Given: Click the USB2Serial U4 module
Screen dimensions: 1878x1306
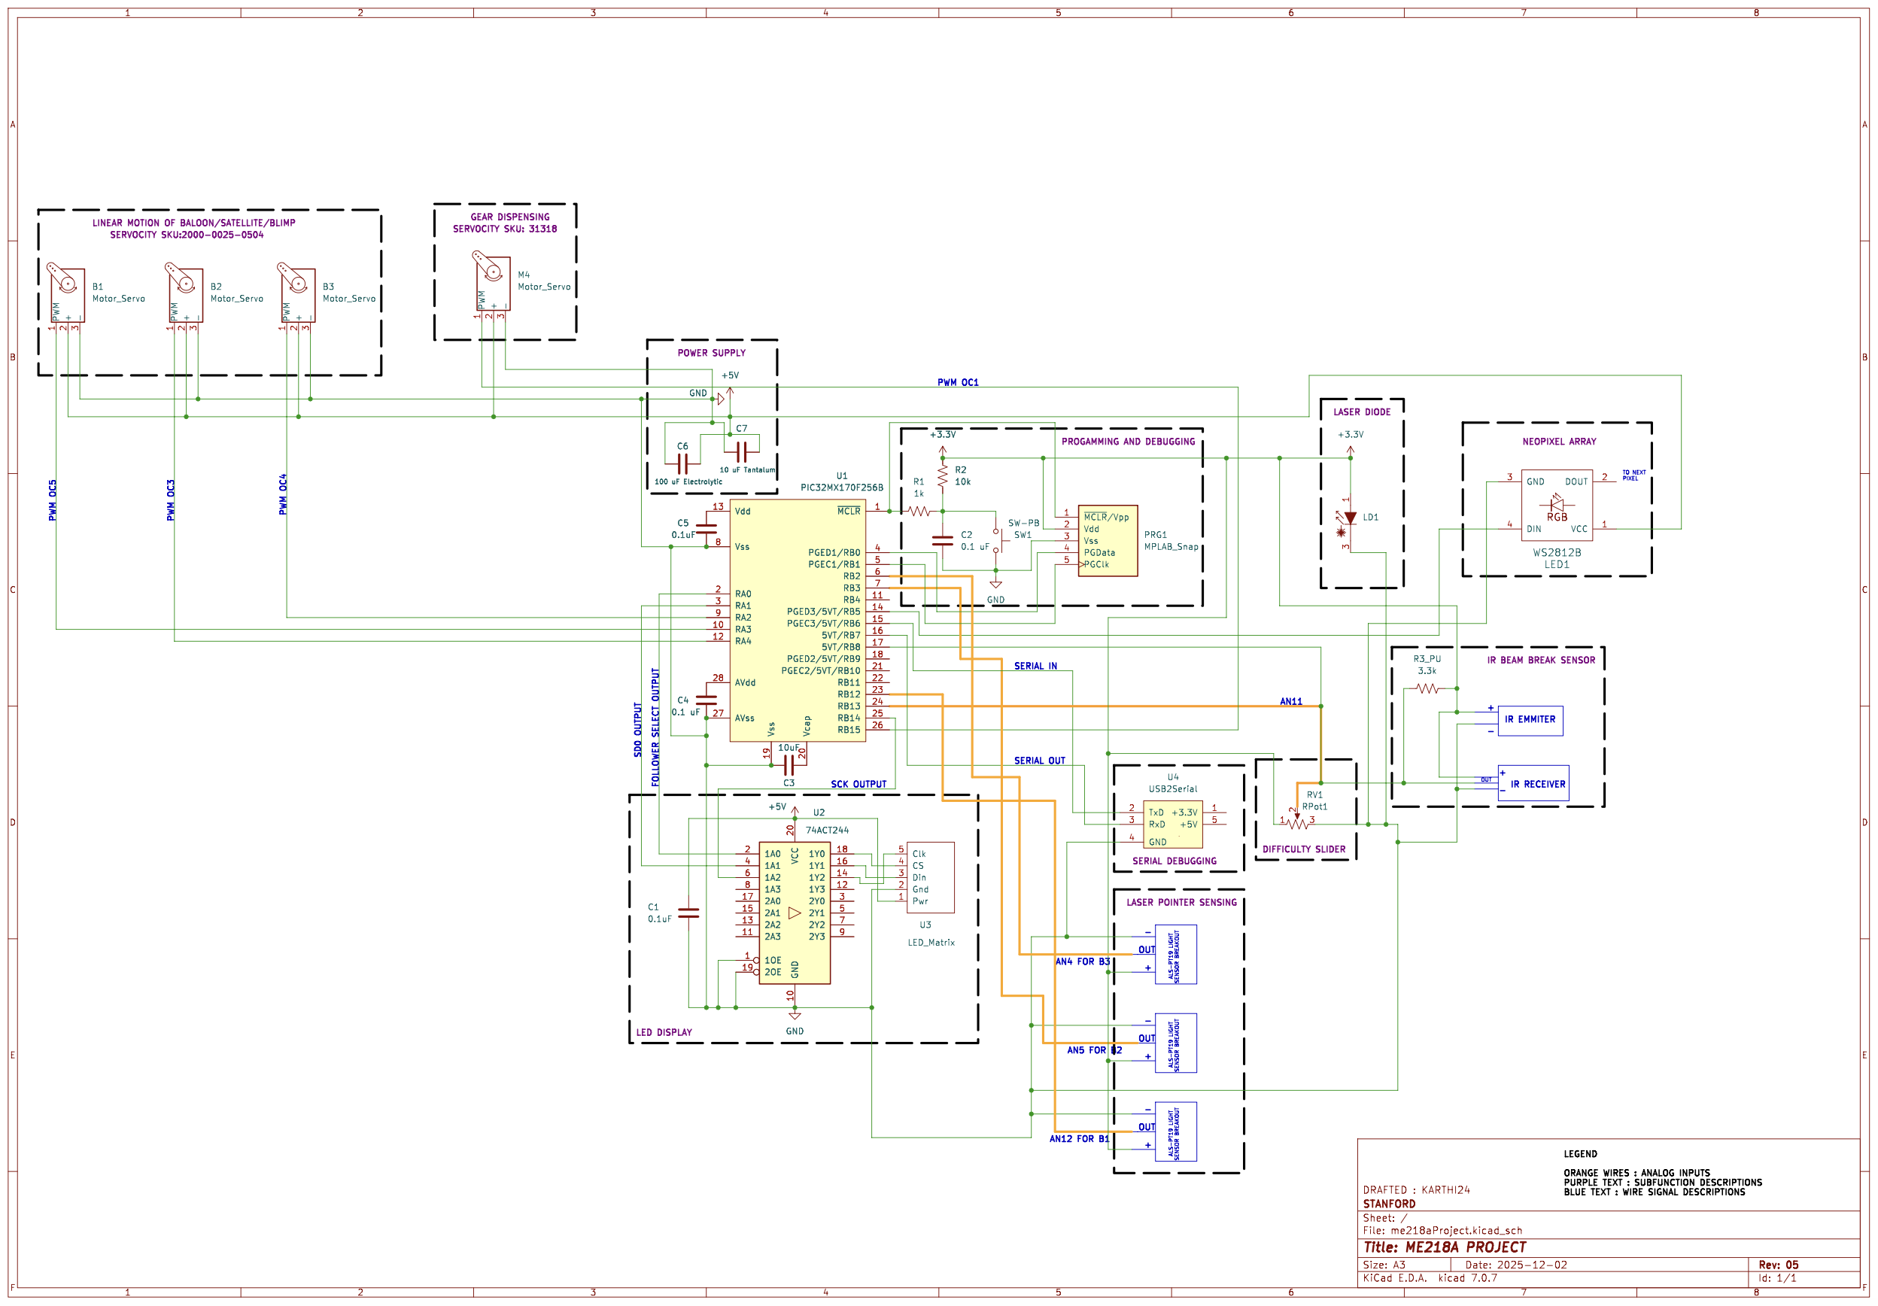Looking at the screenshot, I should [1172, 825].
